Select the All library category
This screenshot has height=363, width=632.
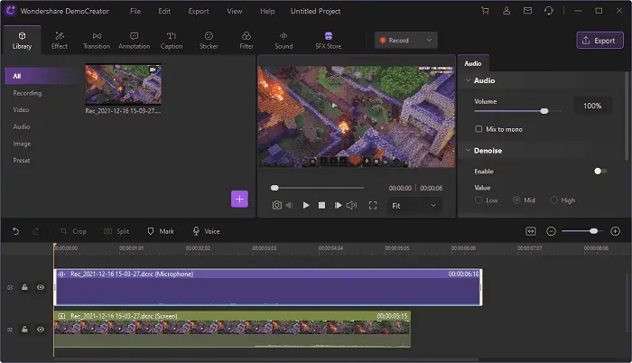click(41, 76)
